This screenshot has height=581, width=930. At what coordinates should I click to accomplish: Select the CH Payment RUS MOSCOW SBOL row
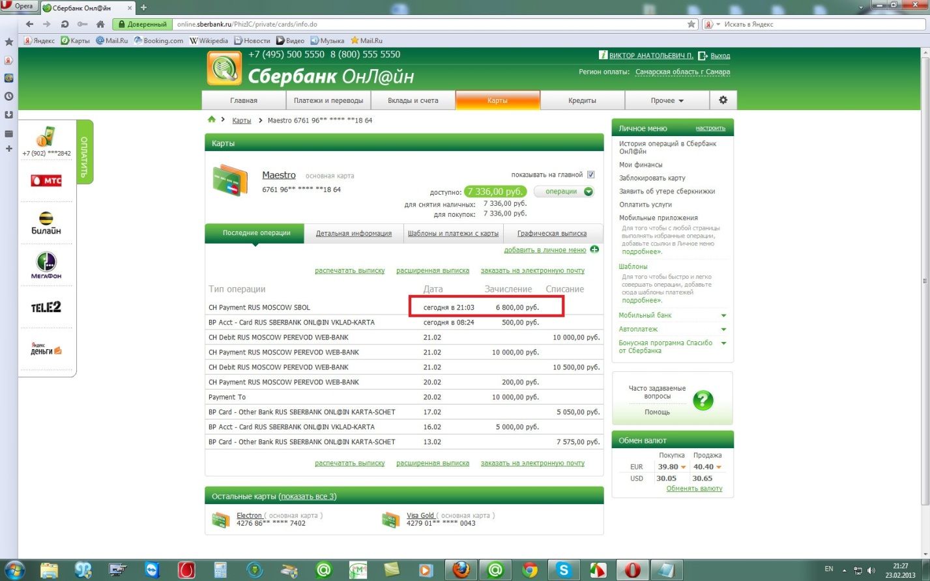coord(404,307)
